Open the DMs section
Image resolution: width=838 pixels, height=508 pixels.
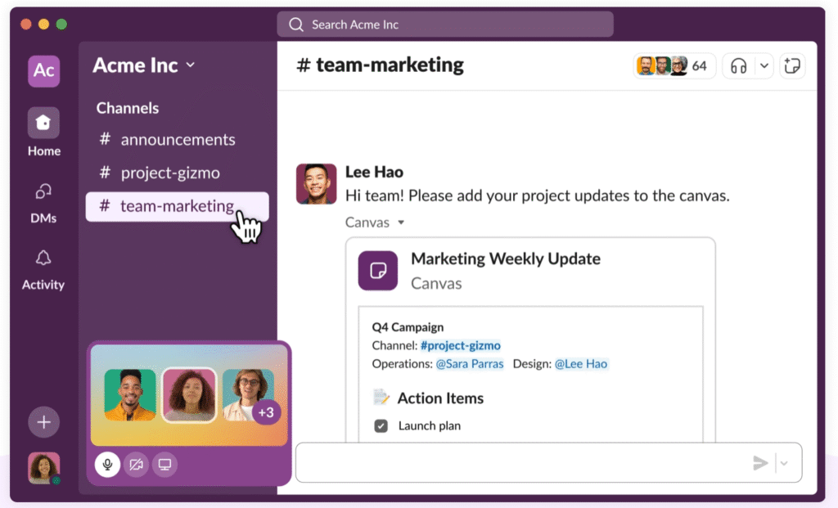coord(43,192)
